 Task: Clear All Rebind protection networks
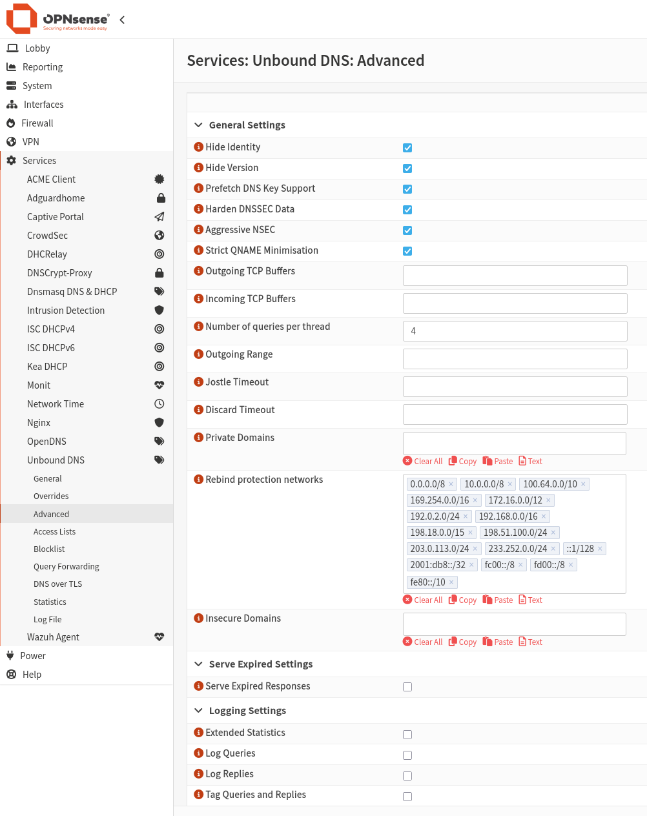tap(423, 600)
